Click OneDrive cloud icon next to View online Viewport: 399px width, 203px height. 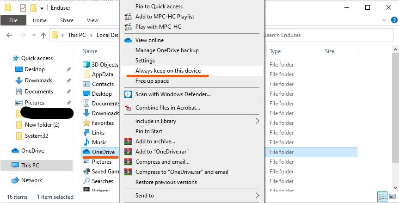pos(128,40)
